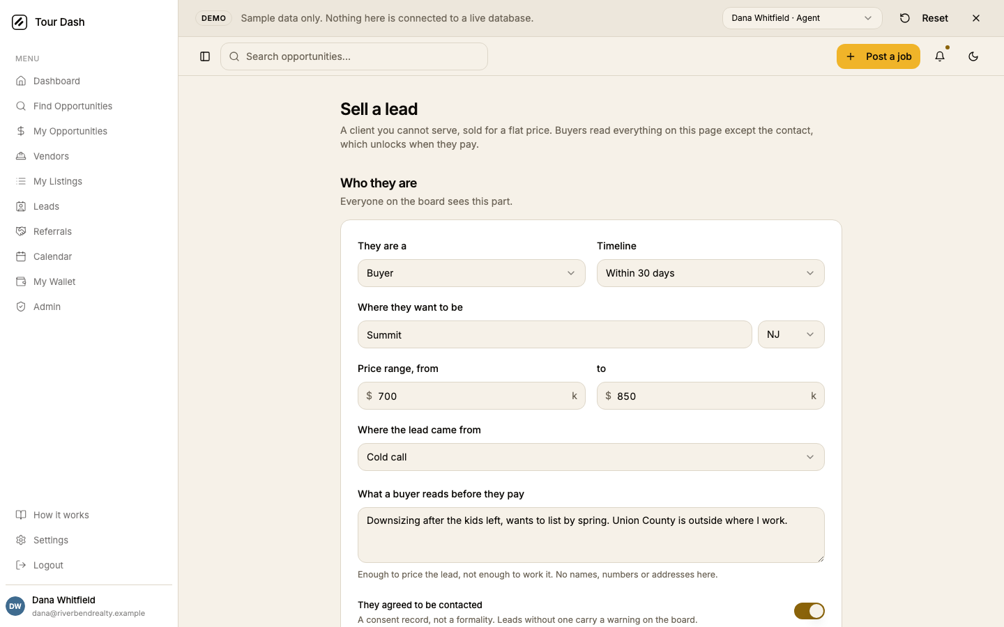
Task: Click the Vendors hard-hat icon
Action: coord(21,156)
